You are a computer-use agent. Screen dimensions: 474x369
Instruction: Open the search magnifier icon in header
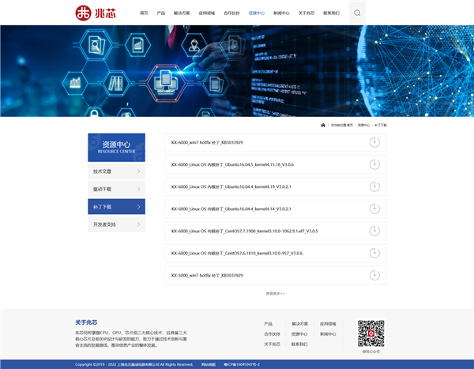tap(357, 13)
